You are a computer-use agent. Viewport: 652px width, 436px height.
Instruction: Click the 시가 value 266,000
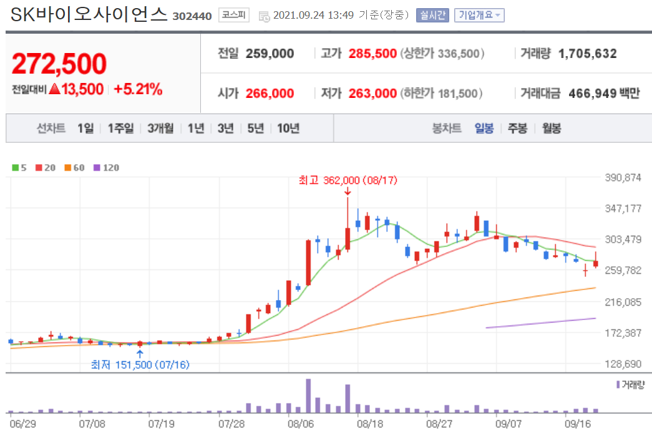(x=270, y=94)
